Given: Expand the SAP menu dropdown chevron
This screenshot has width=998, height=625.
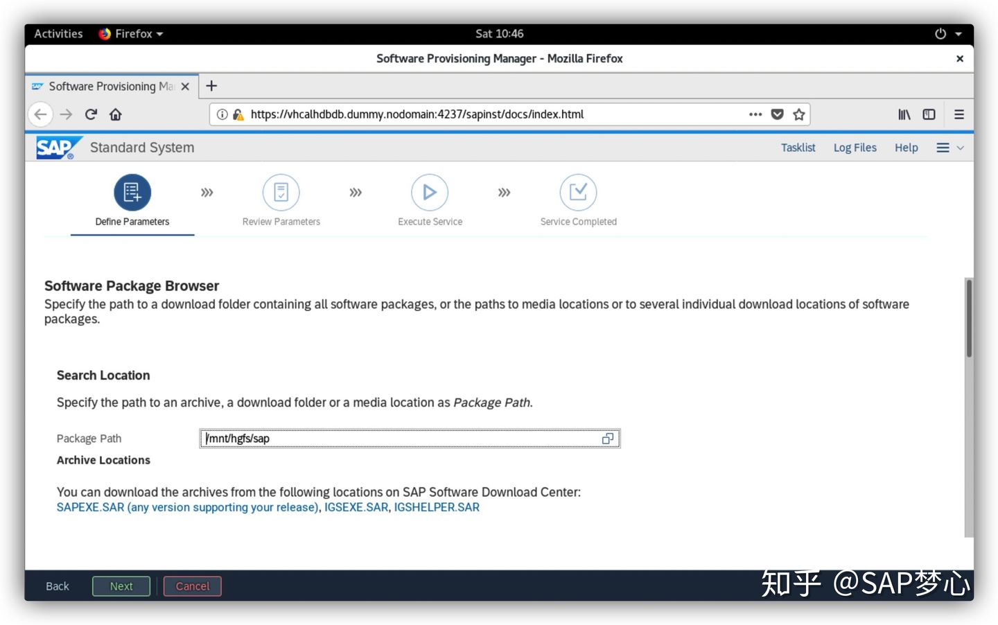Looking at the screenshot, I should (x=961, y=148).
